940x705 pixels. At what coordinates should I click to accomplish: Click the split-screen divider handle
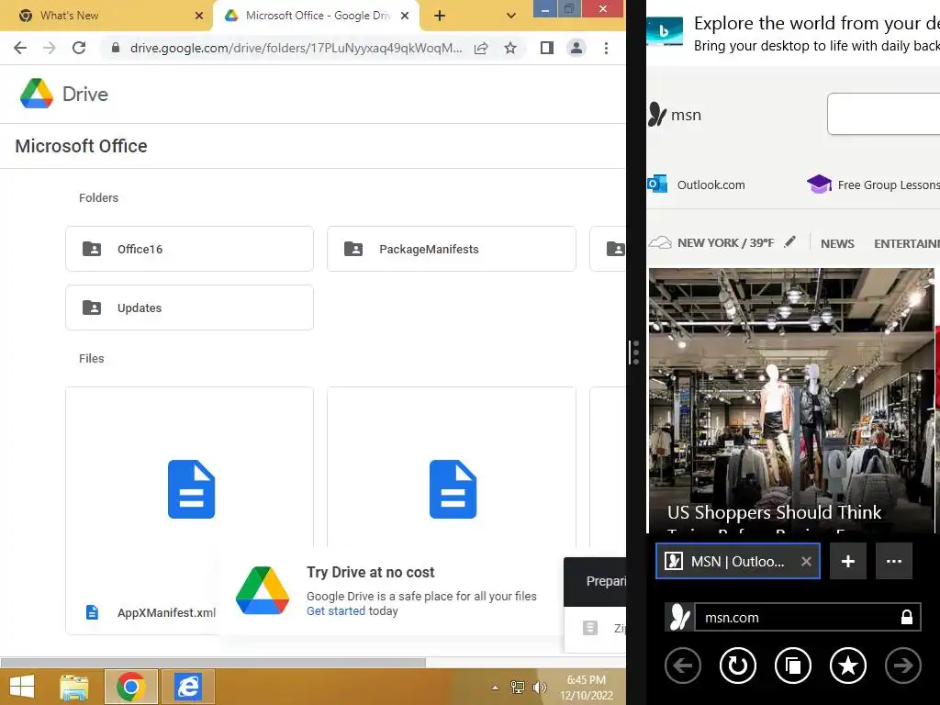coord(635,352)
